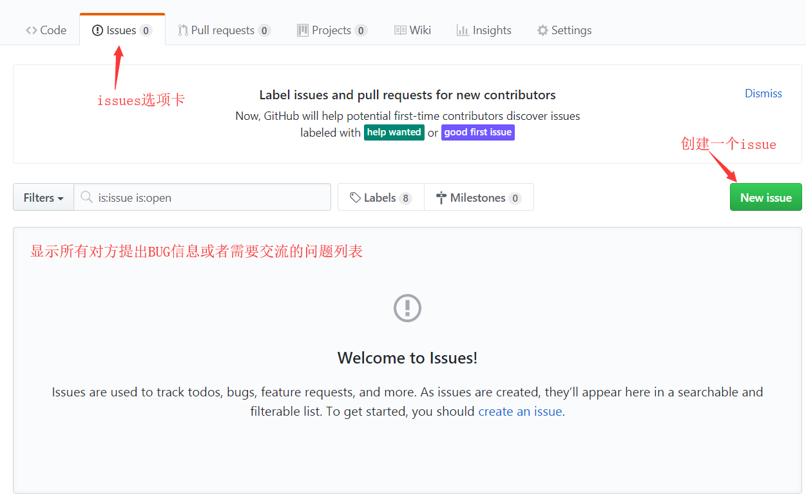Dismiss the contributor labels banner
The width and height of the screenshot is (806, 495).
pos(763,93)
